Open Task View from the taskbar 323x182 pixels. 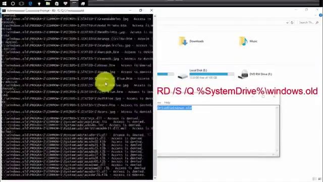point(21,4)
